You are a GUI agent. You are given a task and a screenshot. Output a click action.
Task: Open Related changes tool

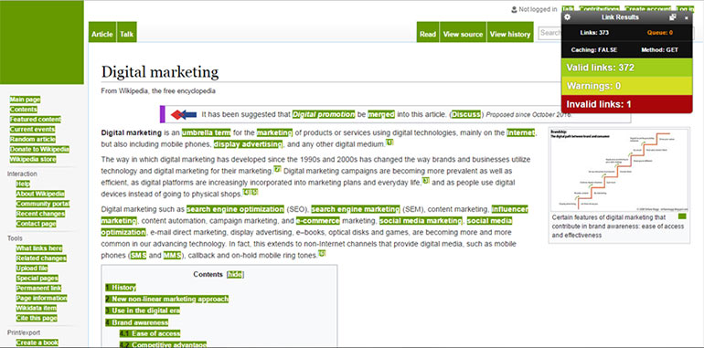point(41,258)
